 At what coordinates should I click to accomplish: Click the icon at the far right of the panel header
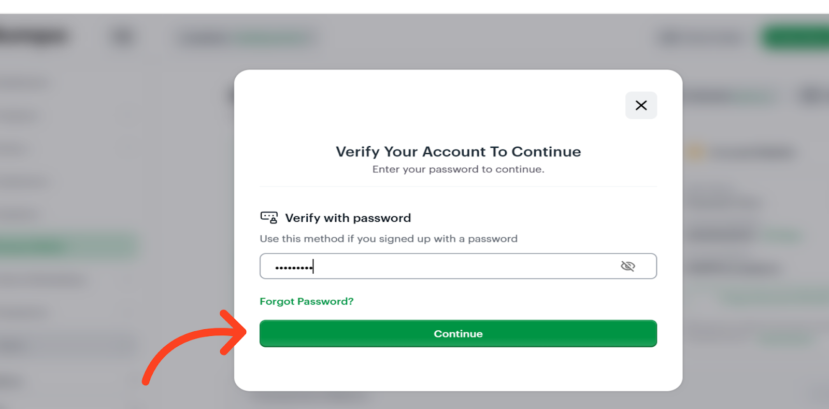coord(811,95)
